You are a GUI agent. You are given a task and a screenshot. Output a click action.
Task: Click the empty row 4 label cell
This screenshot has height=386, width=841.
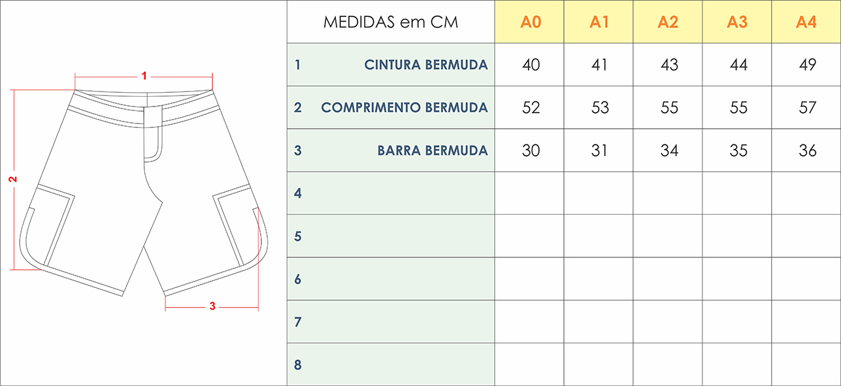391,193
